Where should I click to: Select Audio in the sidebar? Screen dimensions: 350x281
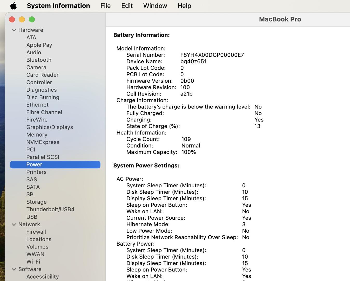(x=34, y=52)
